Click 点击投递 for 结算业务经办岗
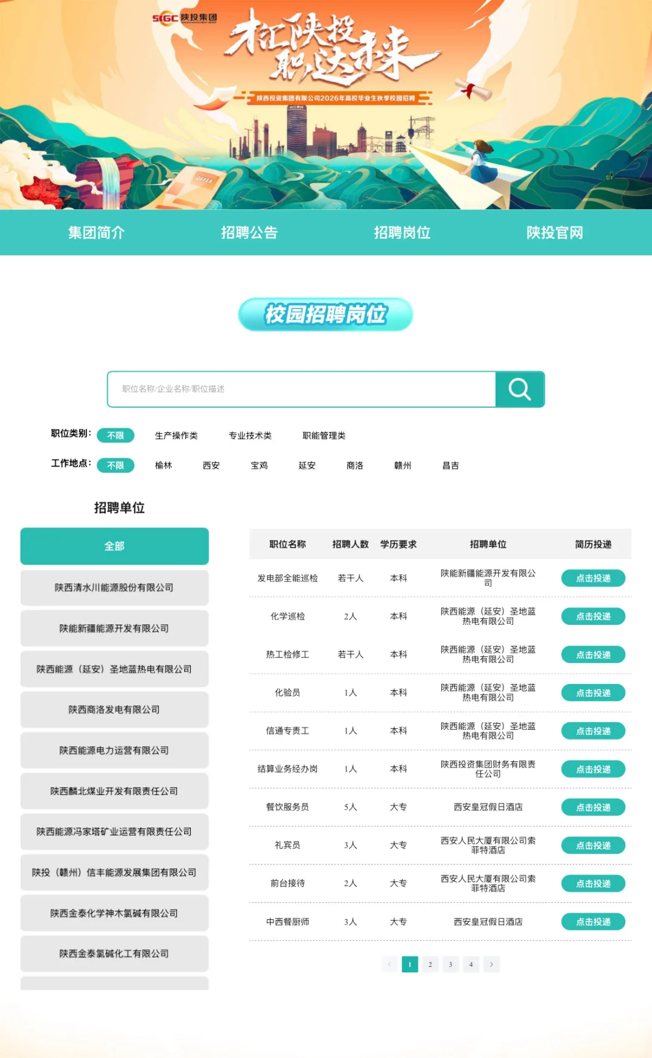Screen dimensions: 652x1058 click(593, 769)
